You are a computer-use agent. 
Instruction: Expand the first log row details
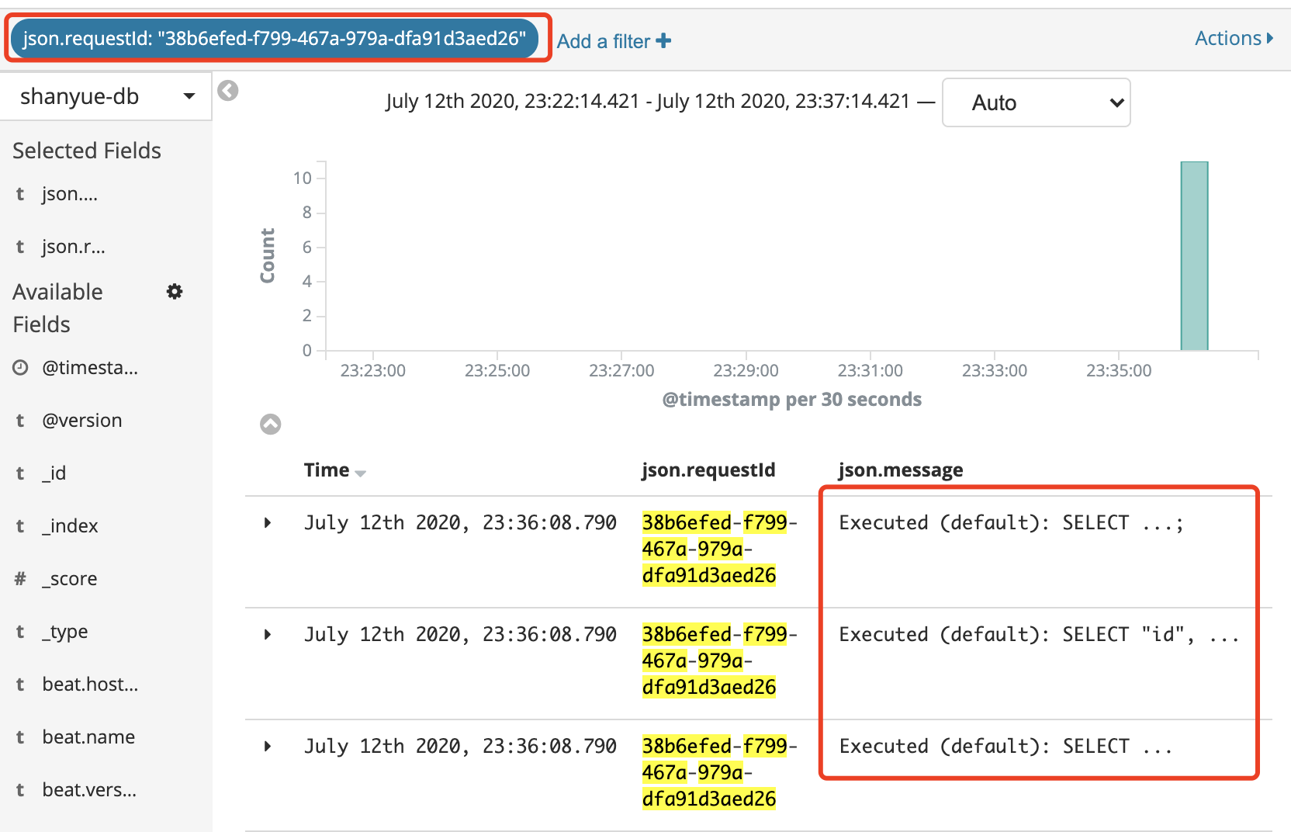click(268, 522)
